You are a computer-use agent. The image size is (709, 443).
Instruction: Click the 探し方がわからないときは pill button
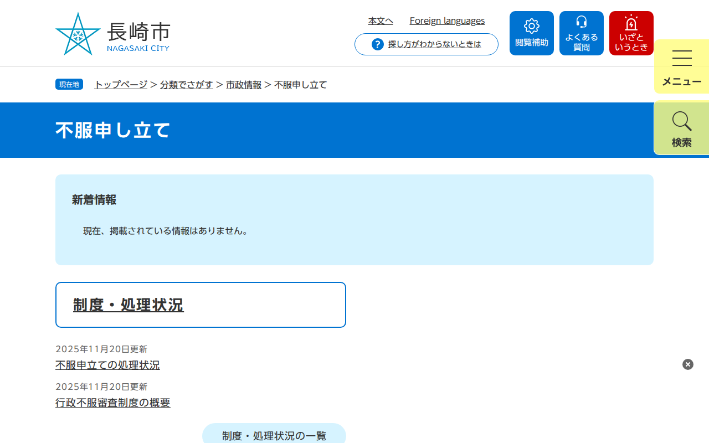point(426,44)
